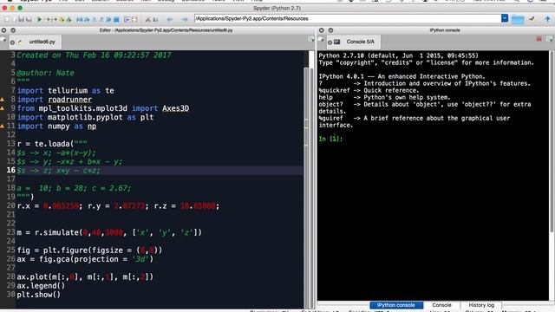Open the IPython console options menu

pos(550,39)
